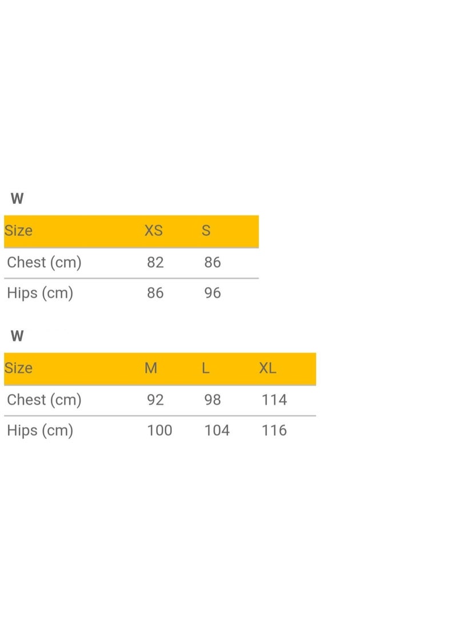
Task: Click the XL hips value 116
Action: point(274,431)
